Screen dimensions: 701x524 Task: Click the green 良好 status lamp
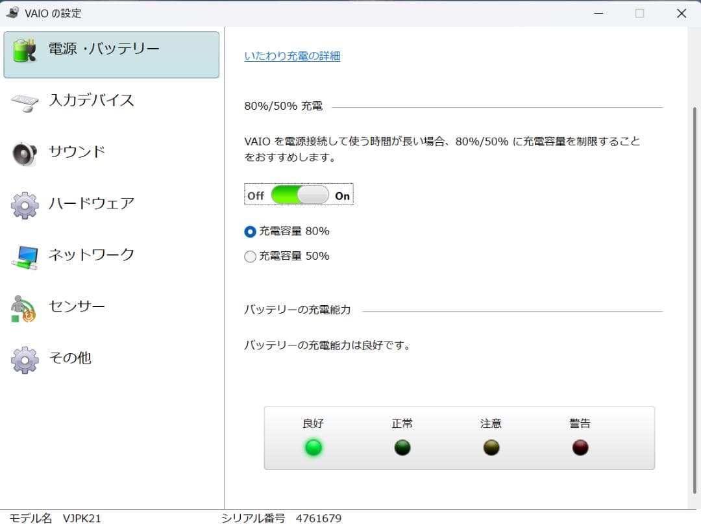point(314,447)
